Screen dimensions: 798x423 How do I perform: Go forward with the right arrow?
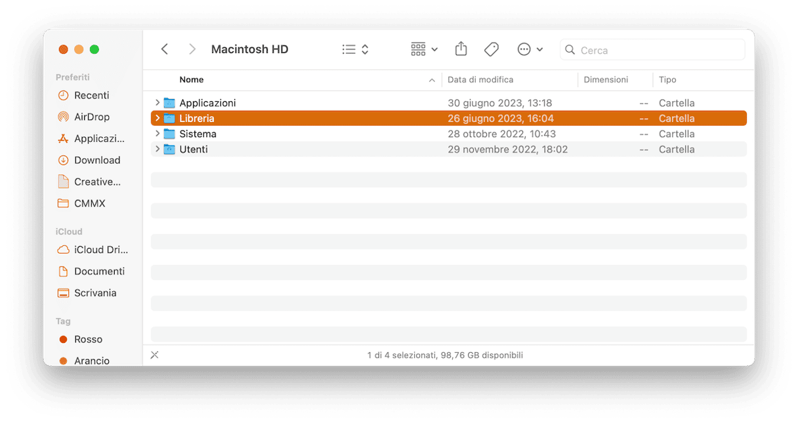192,49
